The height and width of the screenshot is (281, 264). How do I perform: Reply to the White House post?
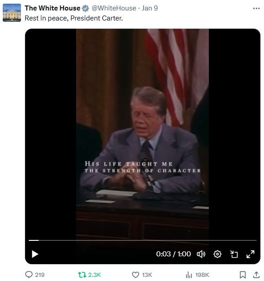[35, 275]
